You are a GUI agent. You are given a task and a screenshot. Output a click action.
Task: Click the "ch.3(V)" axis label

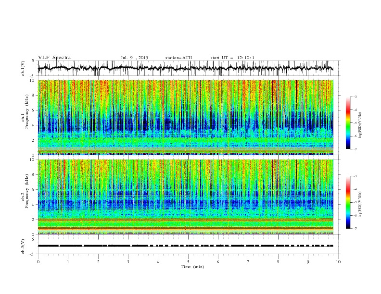23,246
